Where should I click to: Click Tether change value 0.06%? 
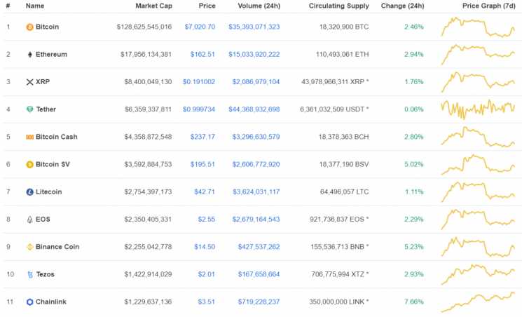[x=414, y=109]
